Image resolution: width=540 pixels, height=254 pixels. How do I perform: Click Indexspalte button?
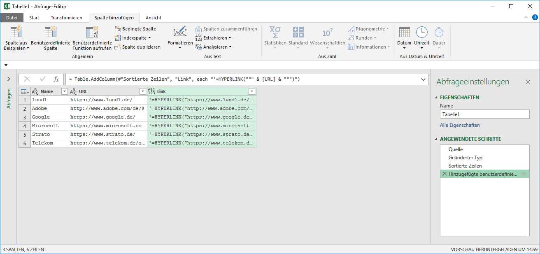tap(133, 38)
